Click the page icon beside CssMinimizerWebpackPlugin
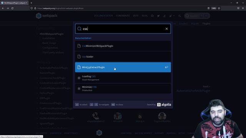This screenshot has height=138, width=246. point(79,46)
